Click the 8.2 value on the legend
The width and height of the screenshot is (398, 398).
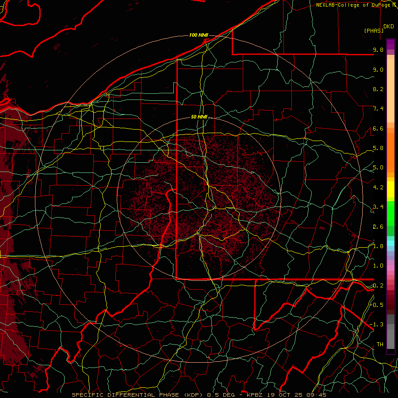click(x=378, y=89)
